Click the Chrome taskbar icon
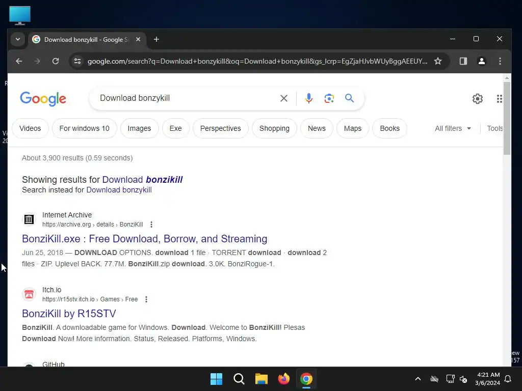This screenshot has height=391, width=522. tap(306, 379)
